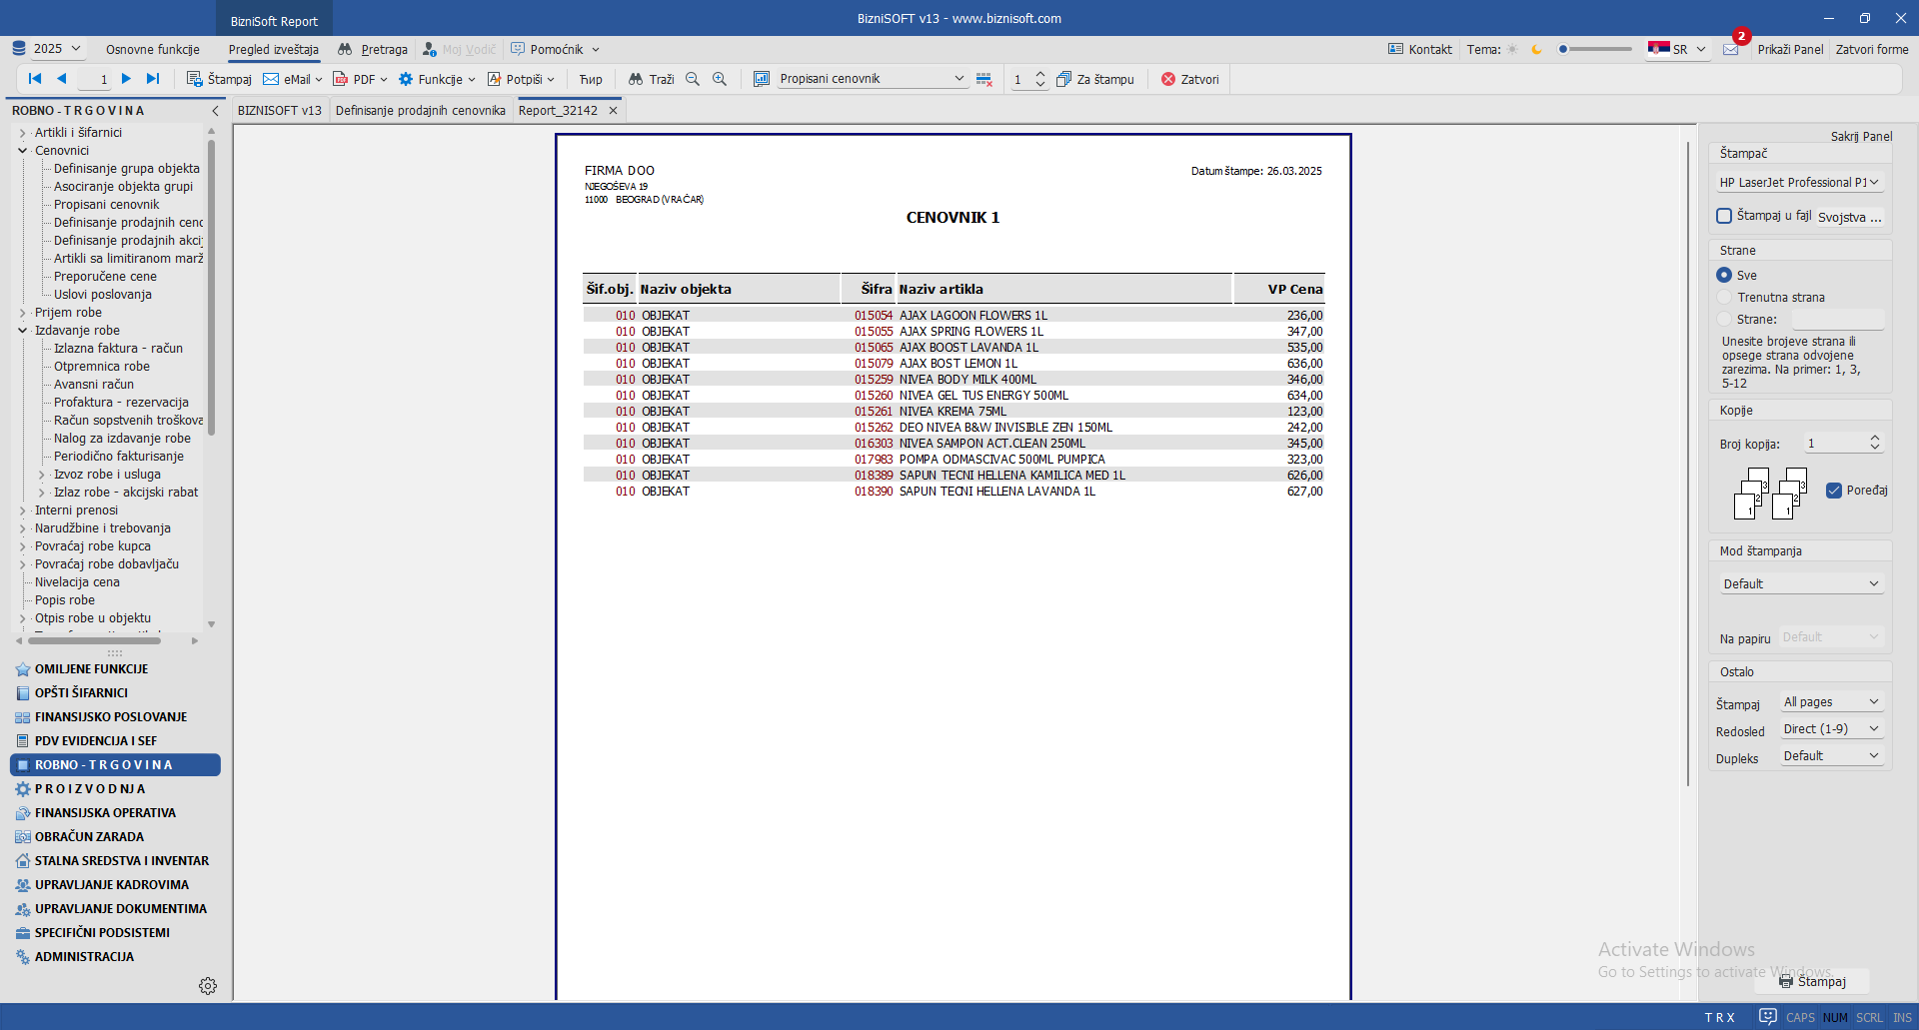Select the Trenutna strana radio button
The height and width of the screenshot is (1030, 1919).
[1724, 297]
